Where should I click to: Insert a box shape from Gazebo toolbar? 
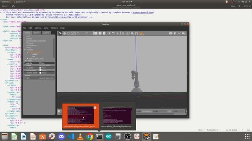(96, 33)
